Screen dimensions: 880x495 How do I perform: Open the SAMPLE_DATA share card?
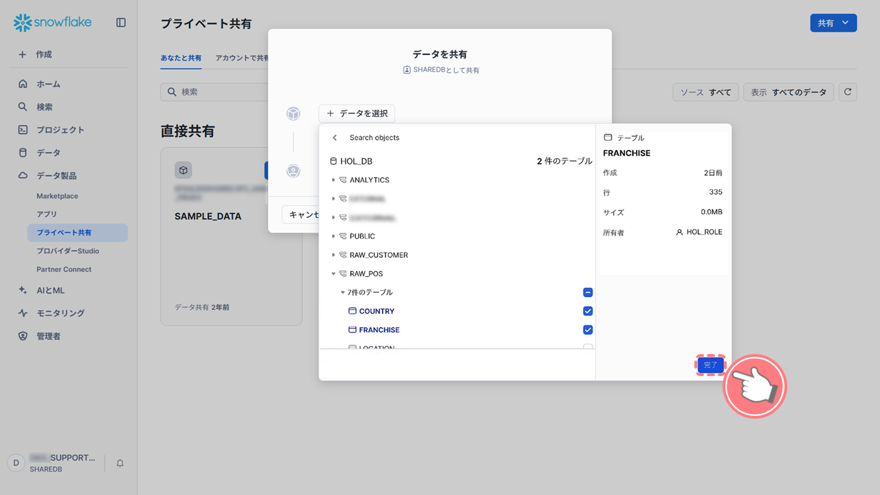coord(231,236)
